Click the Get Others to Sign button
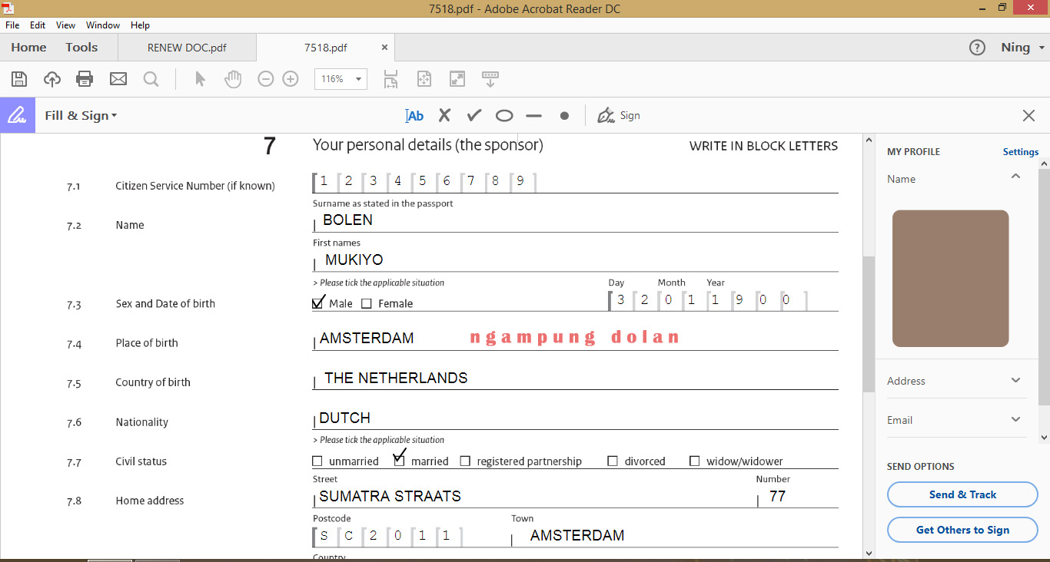Image resolution: width=1050 pixels, height=562 pixels. coord(962,530)
